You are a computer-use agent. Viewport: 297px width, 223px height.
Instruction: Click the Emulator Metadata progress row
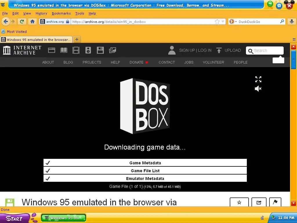tap(145, 178)
